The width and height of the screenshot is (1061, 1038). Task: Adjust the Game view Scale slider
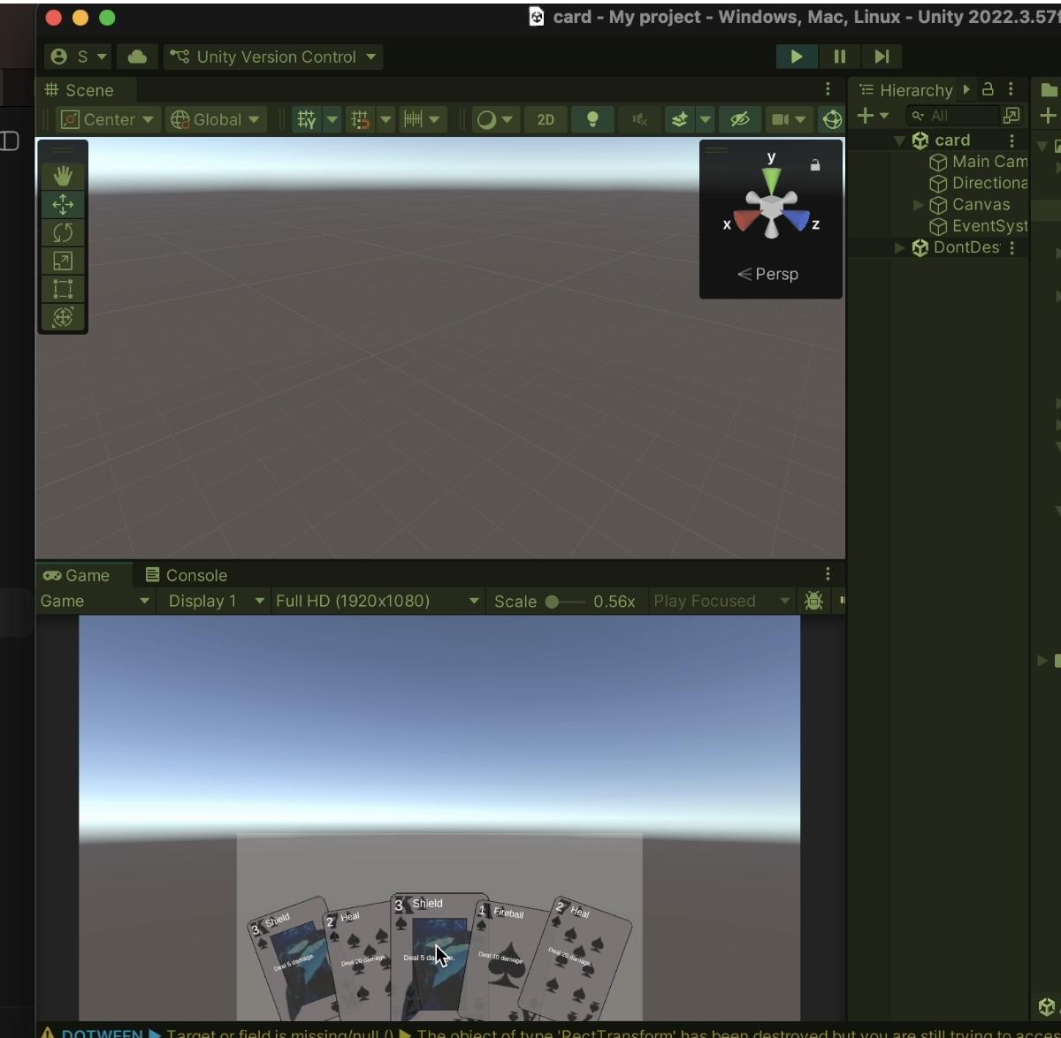coord(553,602)
